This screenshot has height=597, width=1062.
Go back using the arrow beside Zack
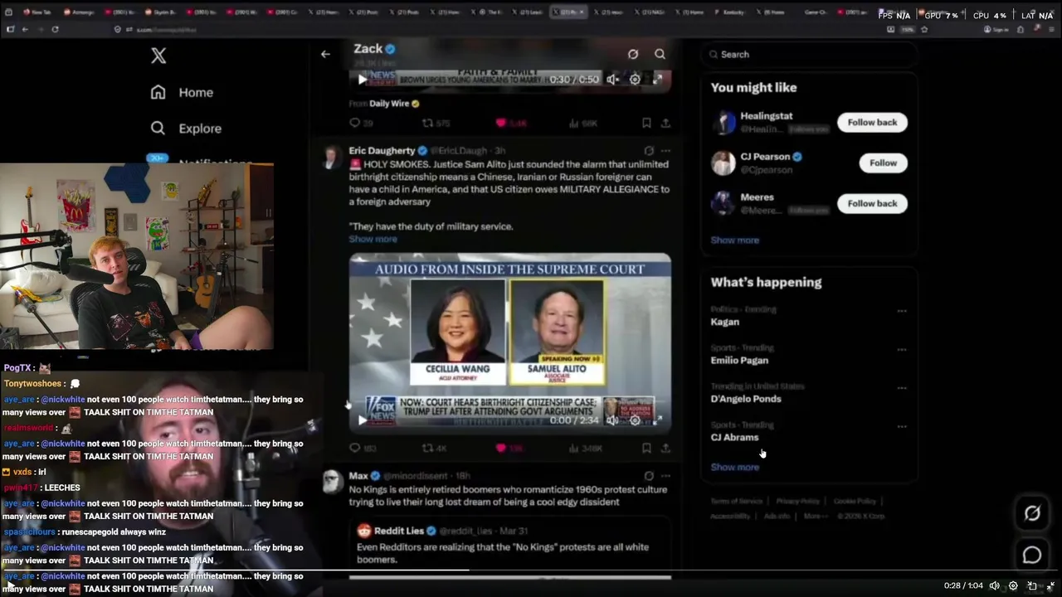coord(325,54)
